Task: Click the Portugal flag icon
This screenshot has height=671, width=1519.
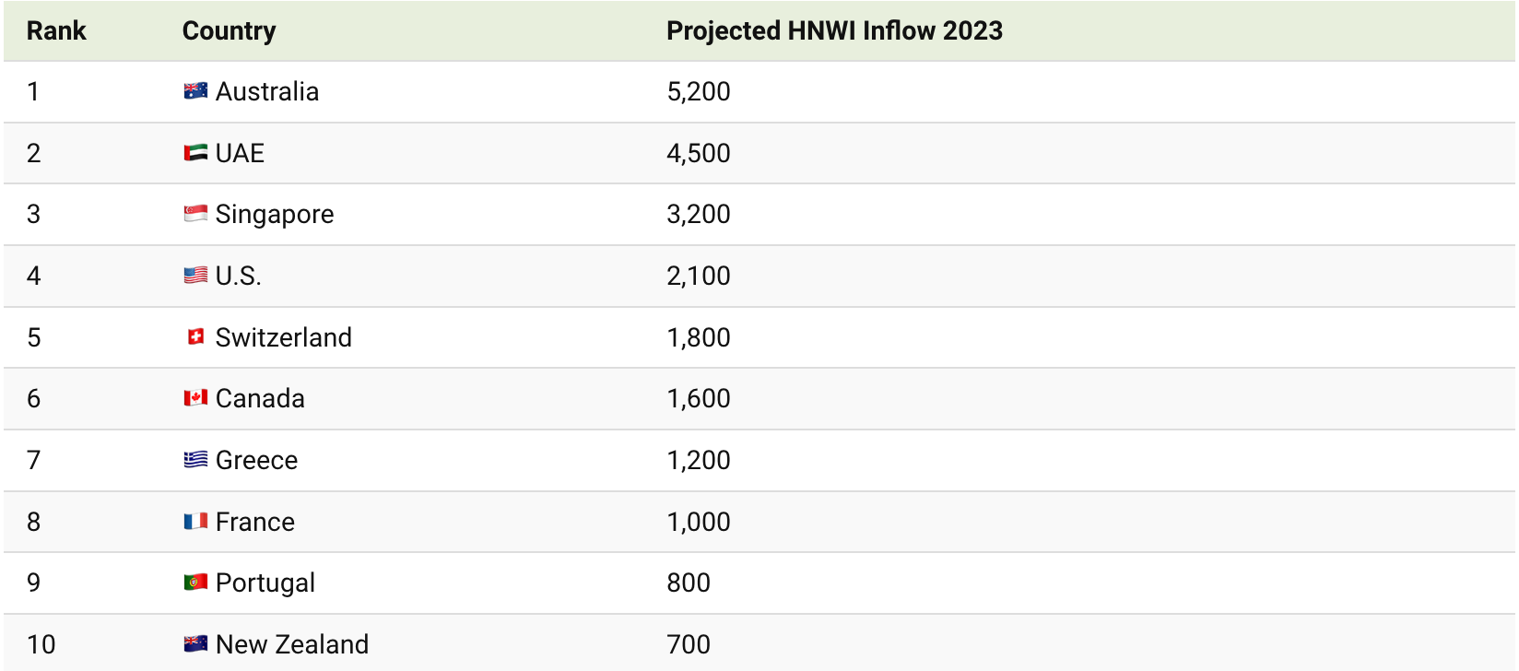Action: pos(195,583)
